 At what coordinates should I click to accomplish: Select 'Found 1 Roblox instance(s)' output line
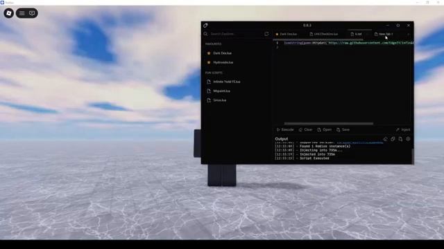(313, 146)
